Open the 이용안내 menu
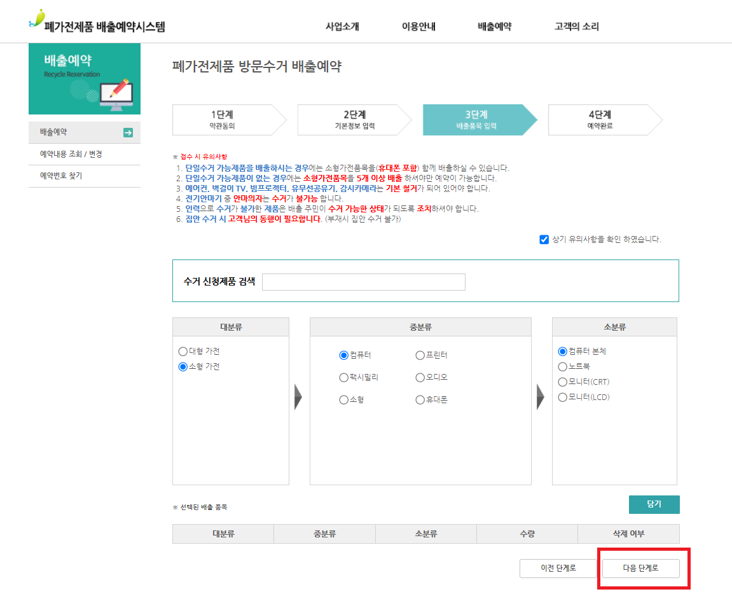This screenshot has height=594, width=732. pyautogui.click(x=418, y=27)
